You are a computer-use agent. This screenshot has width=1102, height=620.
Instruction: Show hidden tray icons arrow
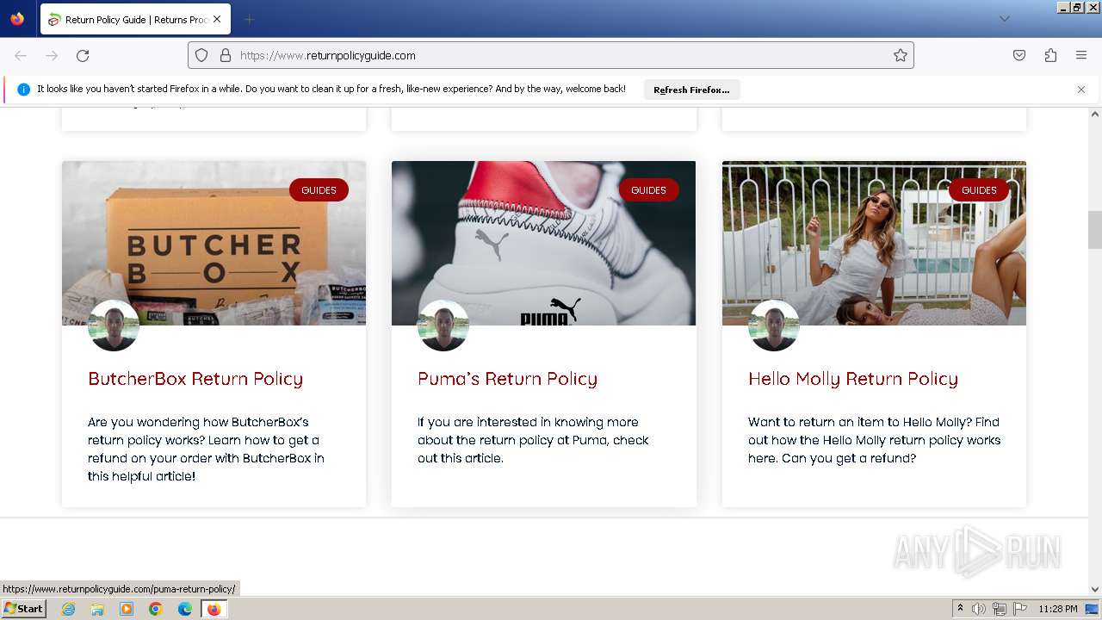(x=960, y=609)
